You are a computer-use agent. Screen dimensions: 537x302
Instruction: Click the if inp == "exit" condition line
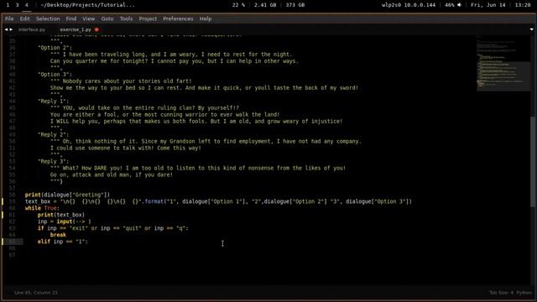113,228
